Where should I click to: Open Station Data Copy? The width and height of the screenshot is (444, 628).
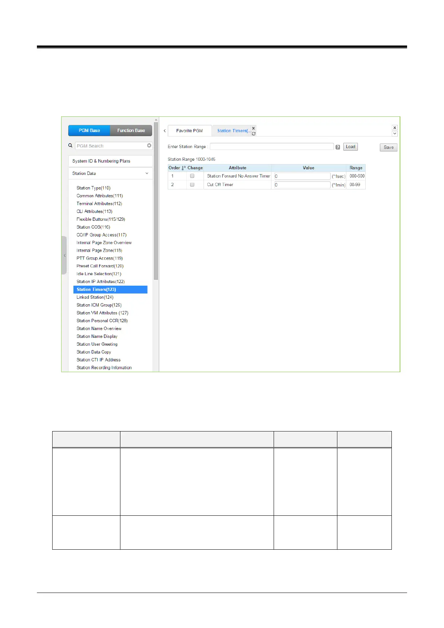[94, 352]
